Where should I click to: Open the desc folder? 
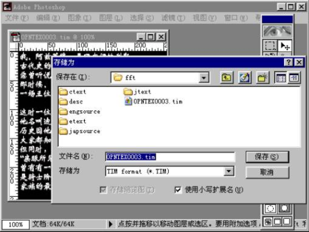click(x=71, y=101)
